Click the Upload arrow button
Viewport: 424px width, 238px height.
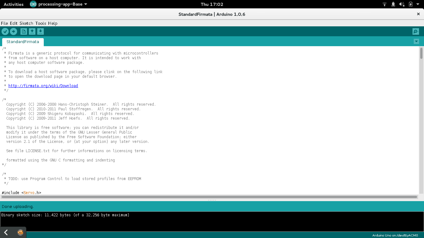pyautogui.click(x=13, y=31)
